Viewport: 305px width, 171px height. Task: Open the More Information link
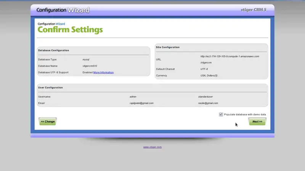[x=103, y=72]
